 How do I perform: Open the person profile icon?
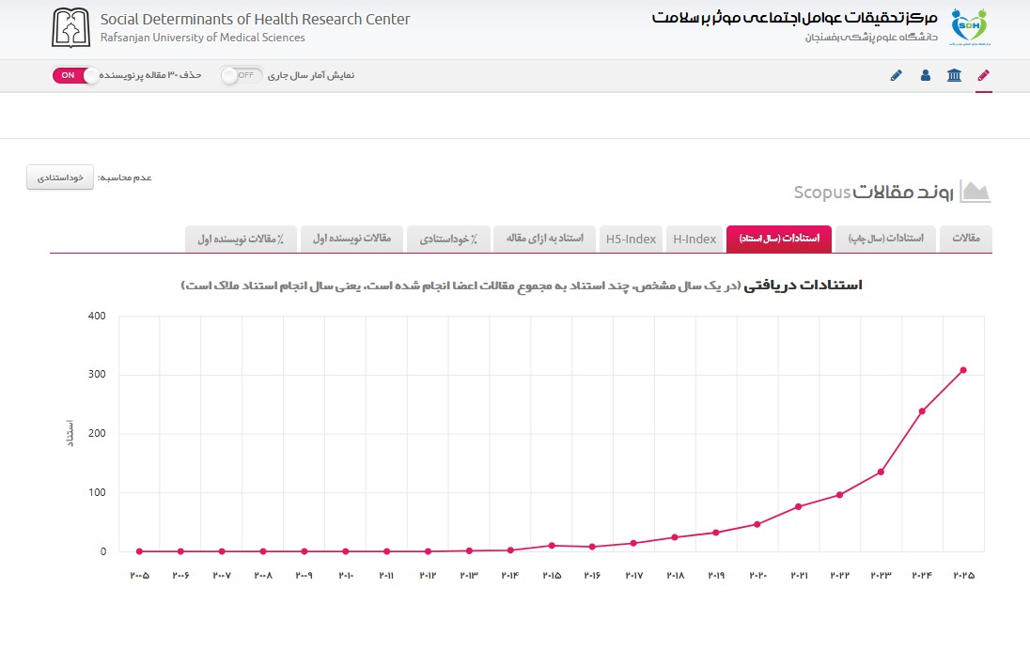925,75
